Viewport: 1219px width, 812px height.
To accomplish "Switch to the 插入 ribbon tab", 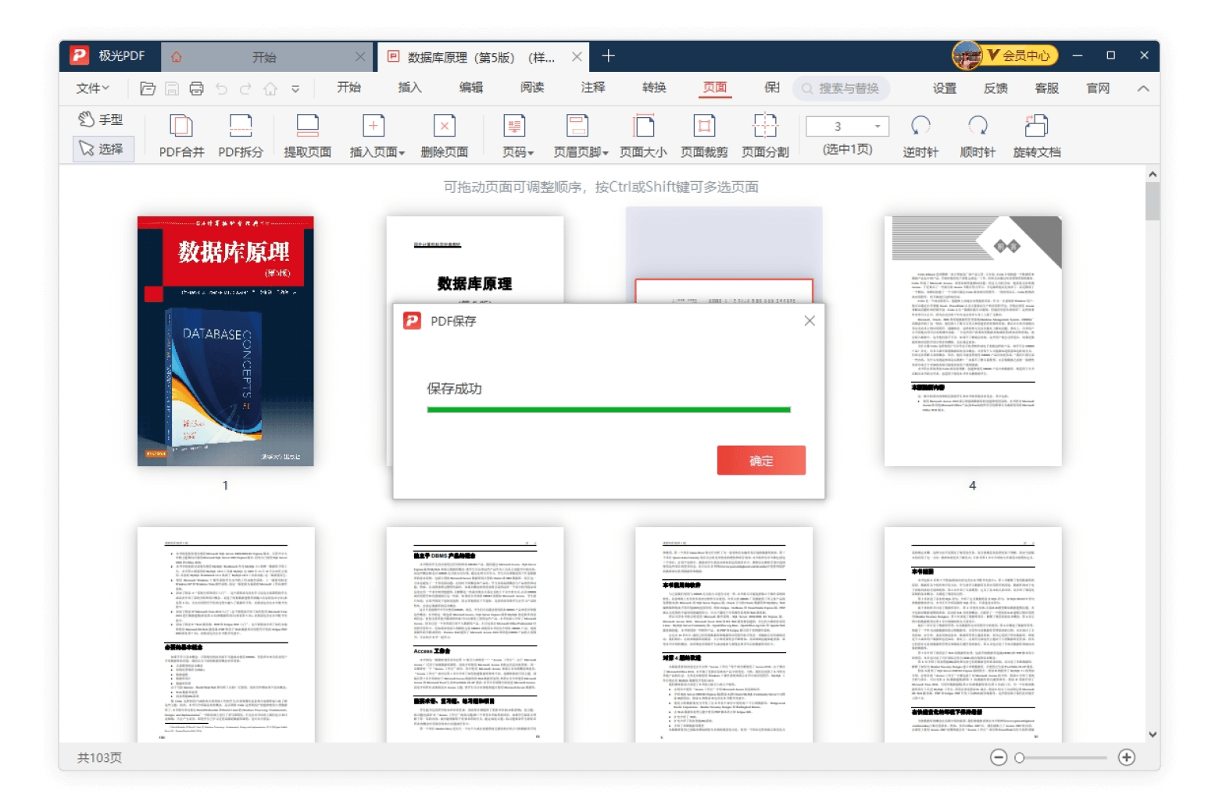I will pos(409,87).
